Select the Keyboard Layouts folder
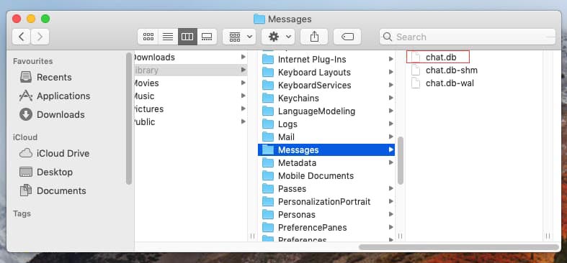The image size is (567, 263). point(326,72)
